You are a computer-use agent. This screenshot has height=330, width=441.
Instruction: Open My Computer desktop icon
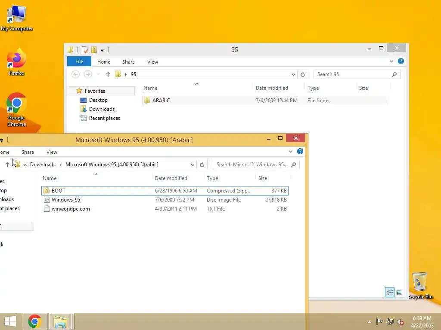[17, 18]
